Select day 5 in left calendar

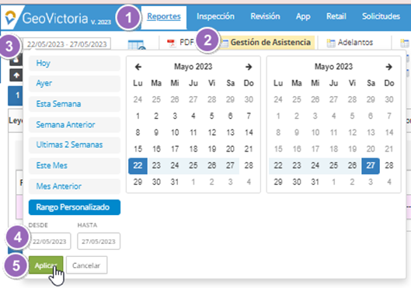click(x=211, y=116)
